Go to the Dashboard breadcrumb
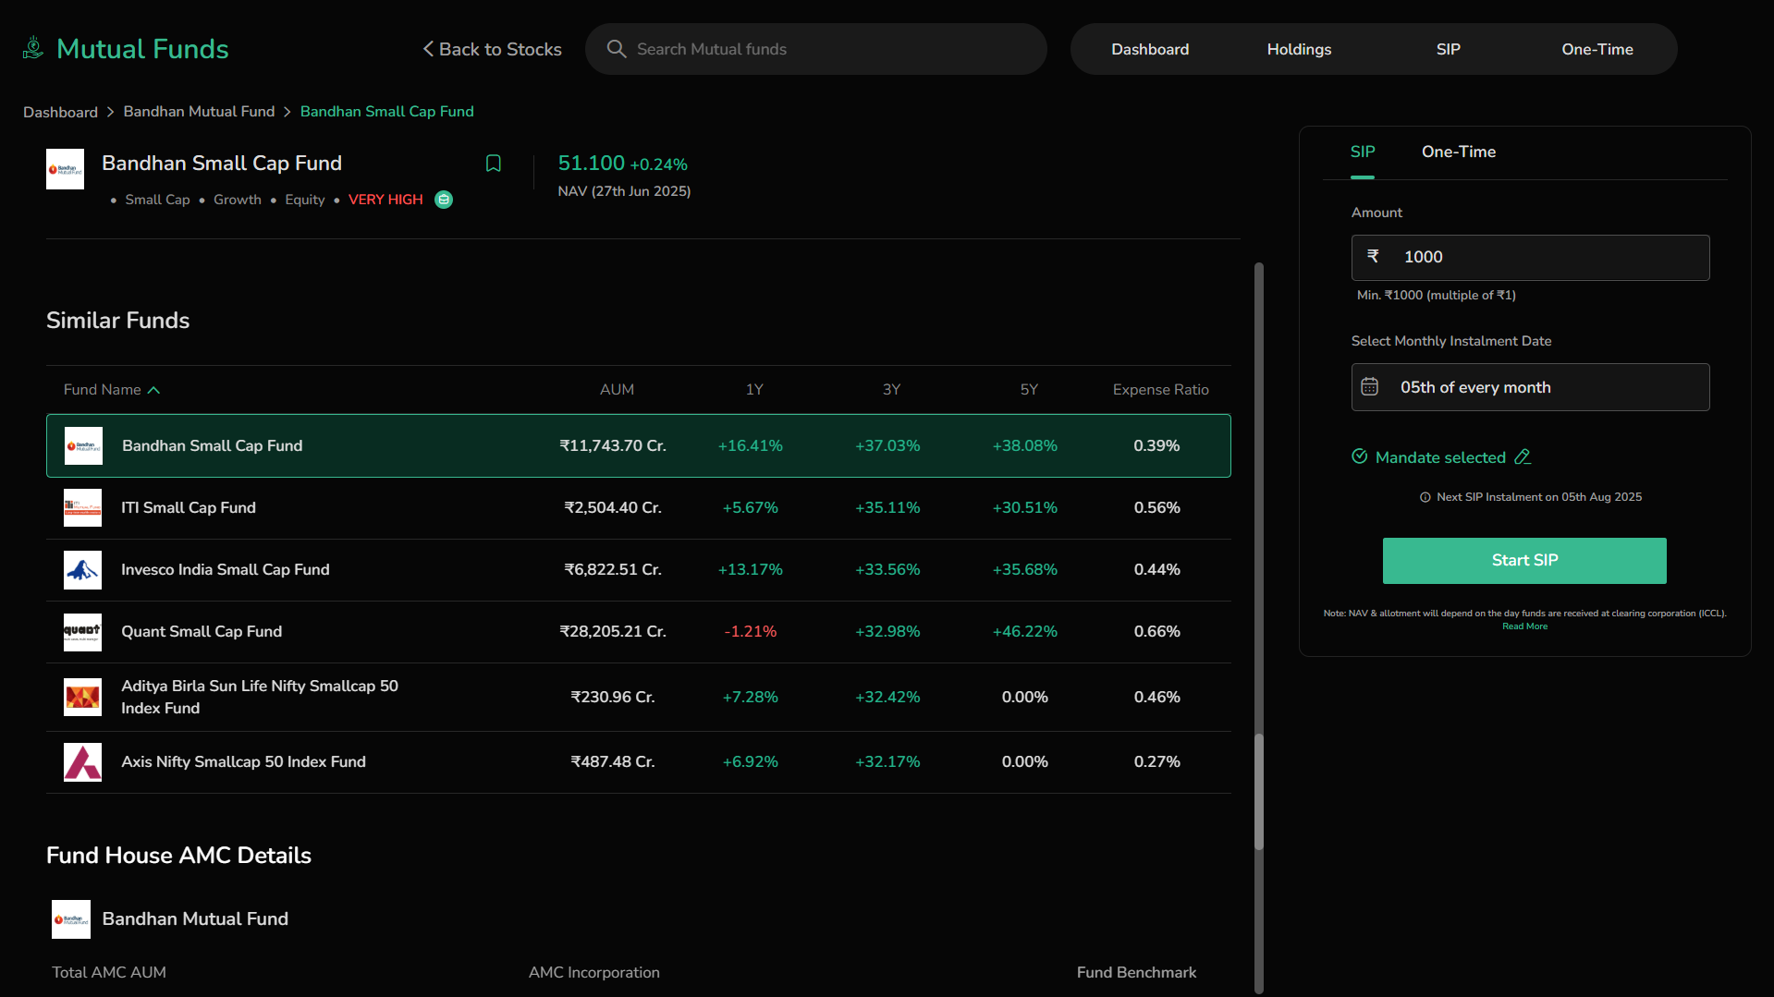This screenshot has width=1774, height=997. click(60, 112)
